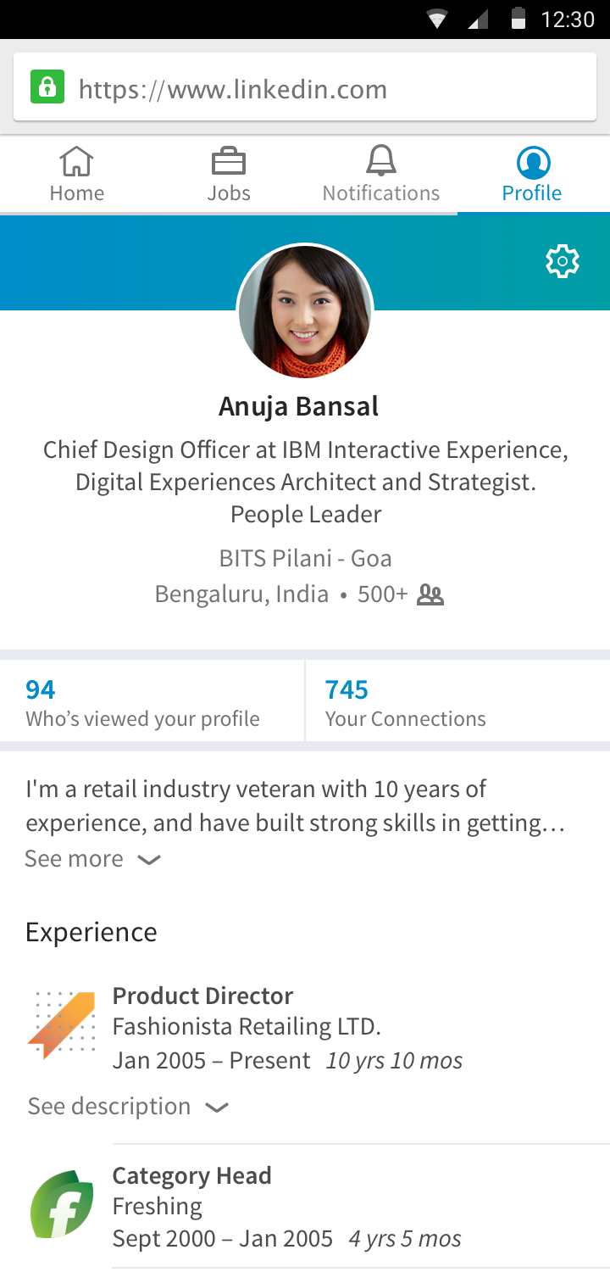Open the Category Head job title
The width and height of the screenshot is (610, 1272).
192,1176
